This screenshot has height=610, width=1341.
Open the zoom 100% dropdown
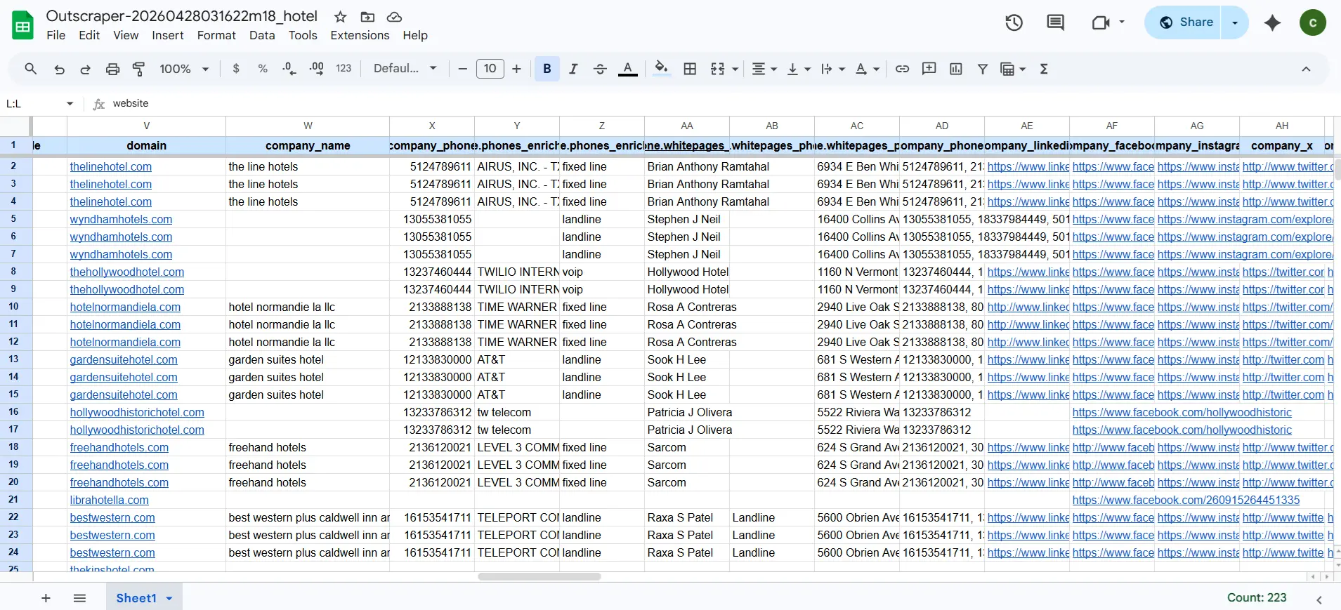click(x=184, y=69)
